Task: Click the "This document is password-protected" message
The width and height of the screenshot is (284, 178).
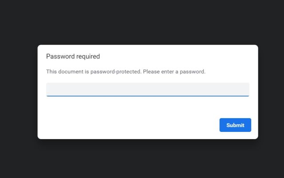Action: pyautogui.click(x=93, y=71)
